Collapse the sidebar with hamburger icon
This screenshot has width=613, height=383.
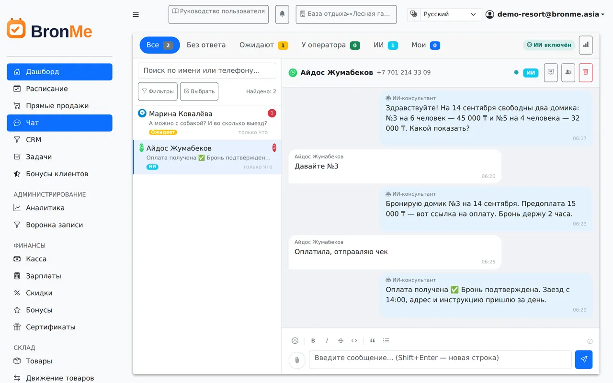pos(136,14)
